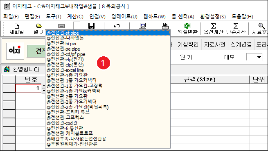Image resolution: width=268 pixels, height=151 pixels.
Task: Select @배관부속-나사없는전선관용 entry
Action: [108, 139]
